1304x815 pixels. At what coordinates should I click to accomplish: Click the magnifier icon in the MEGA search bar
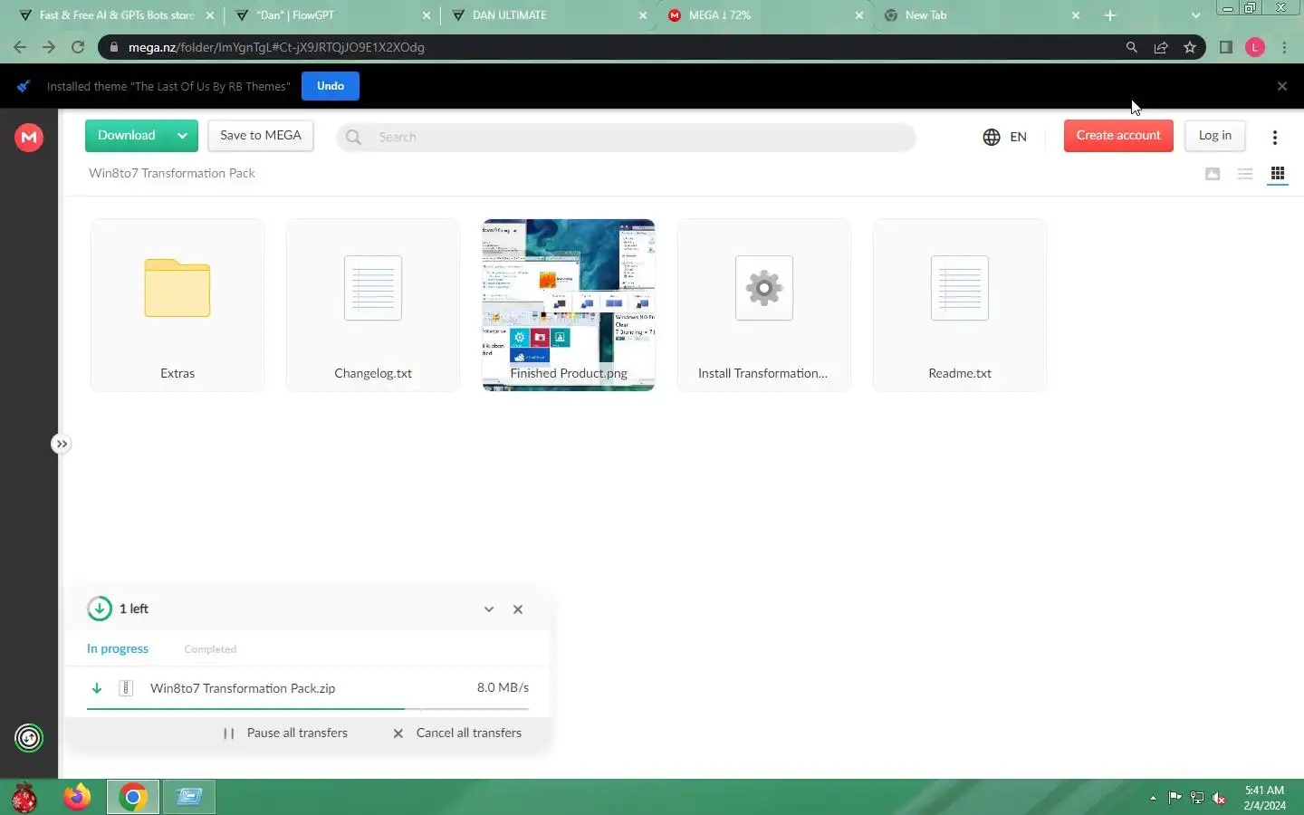pos(354,137)
